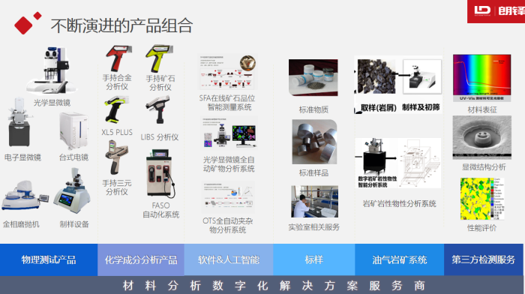The width and height of the screenshot is (525, 294).
Task: Click the 性能评价 mineral map image
Action: (x=481, y=199)
